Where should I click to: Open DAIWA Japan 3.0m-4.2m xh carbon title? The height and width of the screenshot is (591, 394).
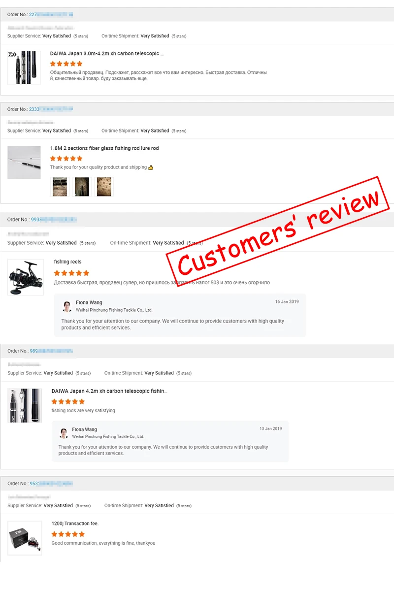coord(107,53)
